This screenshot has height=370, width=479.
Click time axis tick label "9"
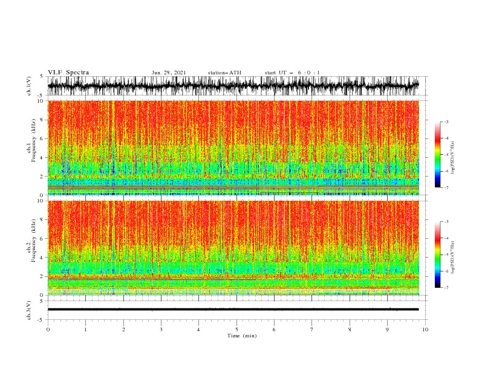[x=387, y=329]
